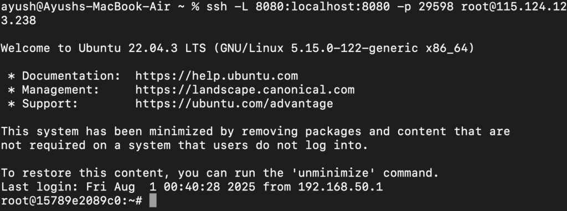Click the 8080:localhost:8080 port forwarding argument
This screenshot has width=567, height=211.
pyautogui.click(x=323, y=7)
